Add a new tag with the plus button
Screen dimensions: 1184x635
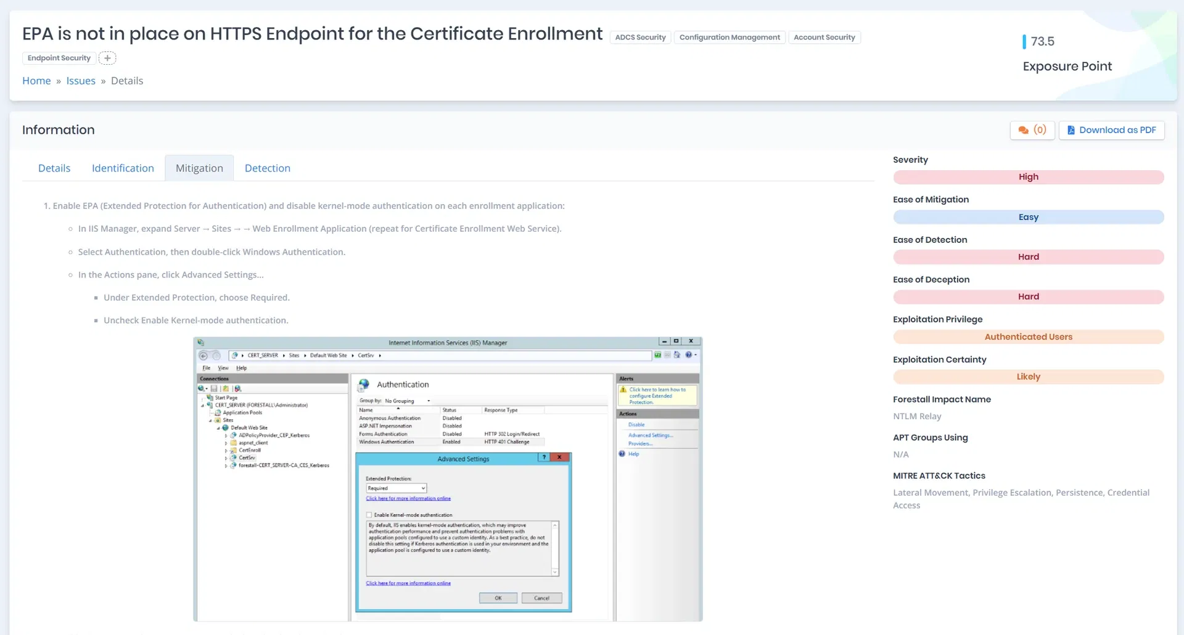pos(107,58)
